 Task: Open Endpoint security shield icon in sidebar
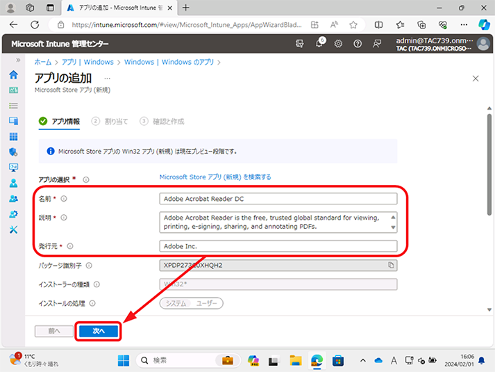13,152
